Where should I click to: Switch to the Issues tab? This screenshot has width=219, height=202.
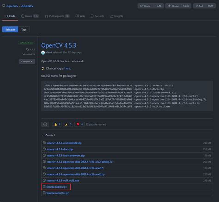30,16
